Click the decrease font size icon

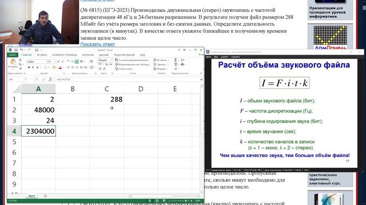(x=62, y=61)
